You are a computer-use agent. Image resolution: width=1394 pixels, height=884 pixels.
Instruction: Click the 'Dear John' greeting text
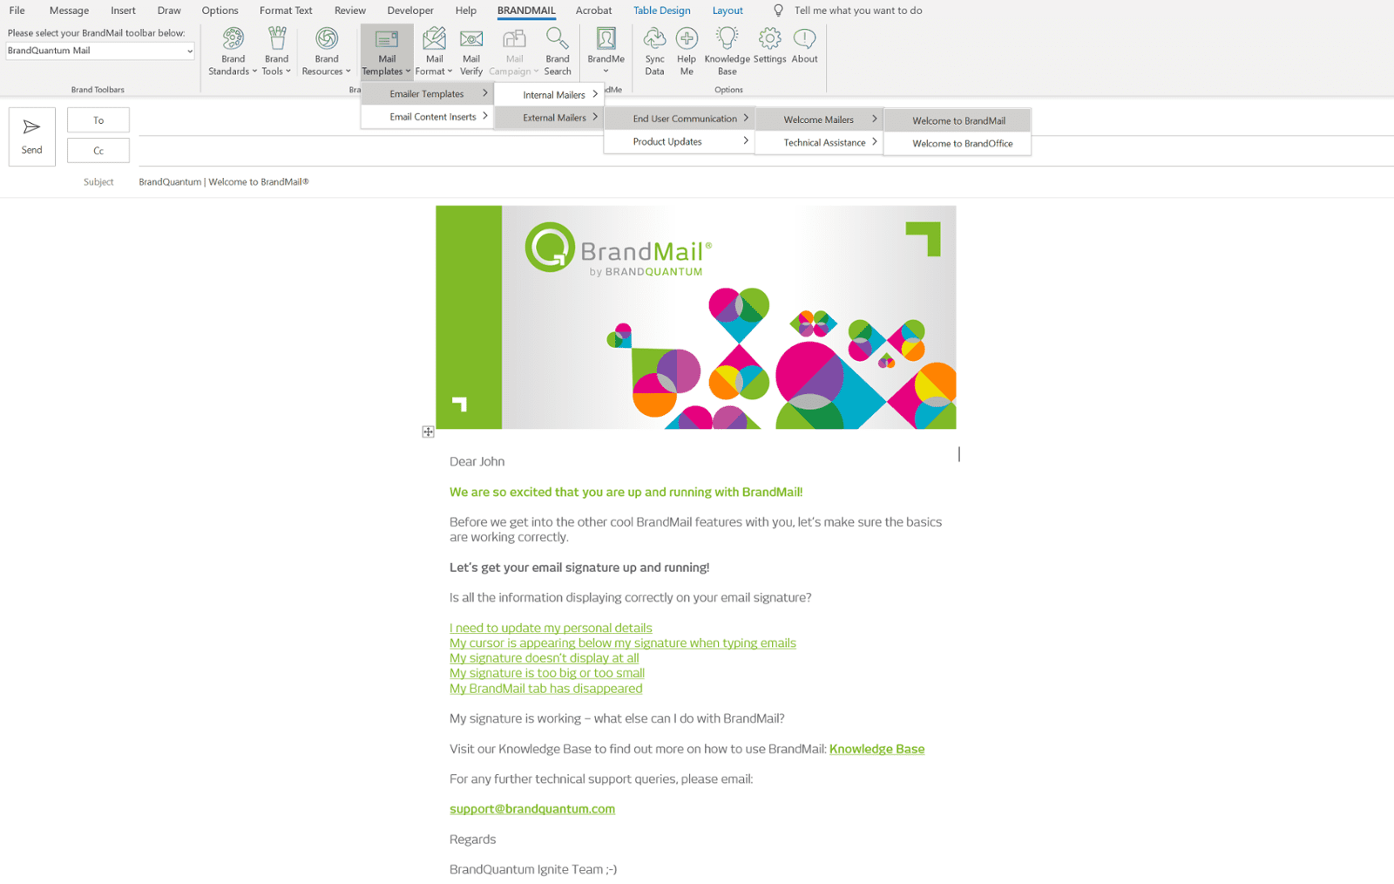click(477, 461)
